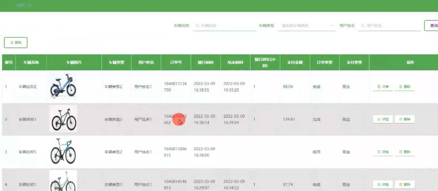Image resolution: width=438 pixels, height=191 pixels.
Task: Click 车辆类型2 in the 车辆名称5 row
Action: click(113, 152)
